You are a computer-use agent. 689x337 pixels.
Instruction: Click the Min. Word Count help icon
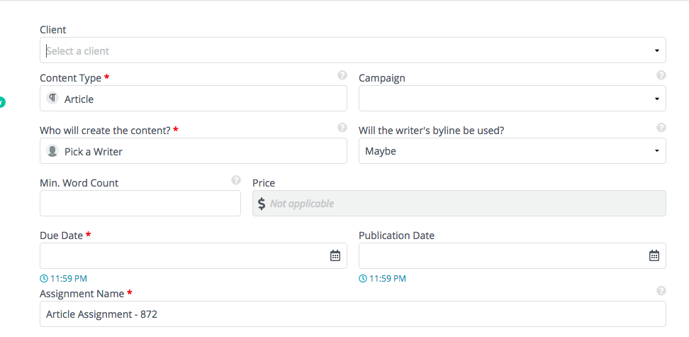point(236,180)
